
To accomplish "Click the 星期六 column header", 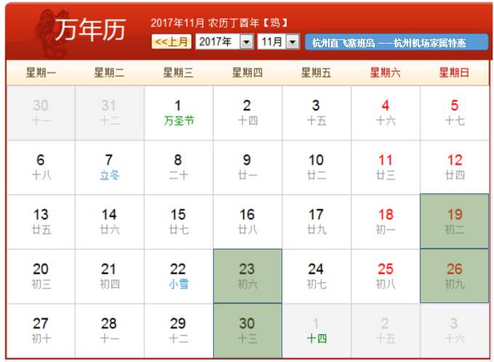I will tap(386, 73).
